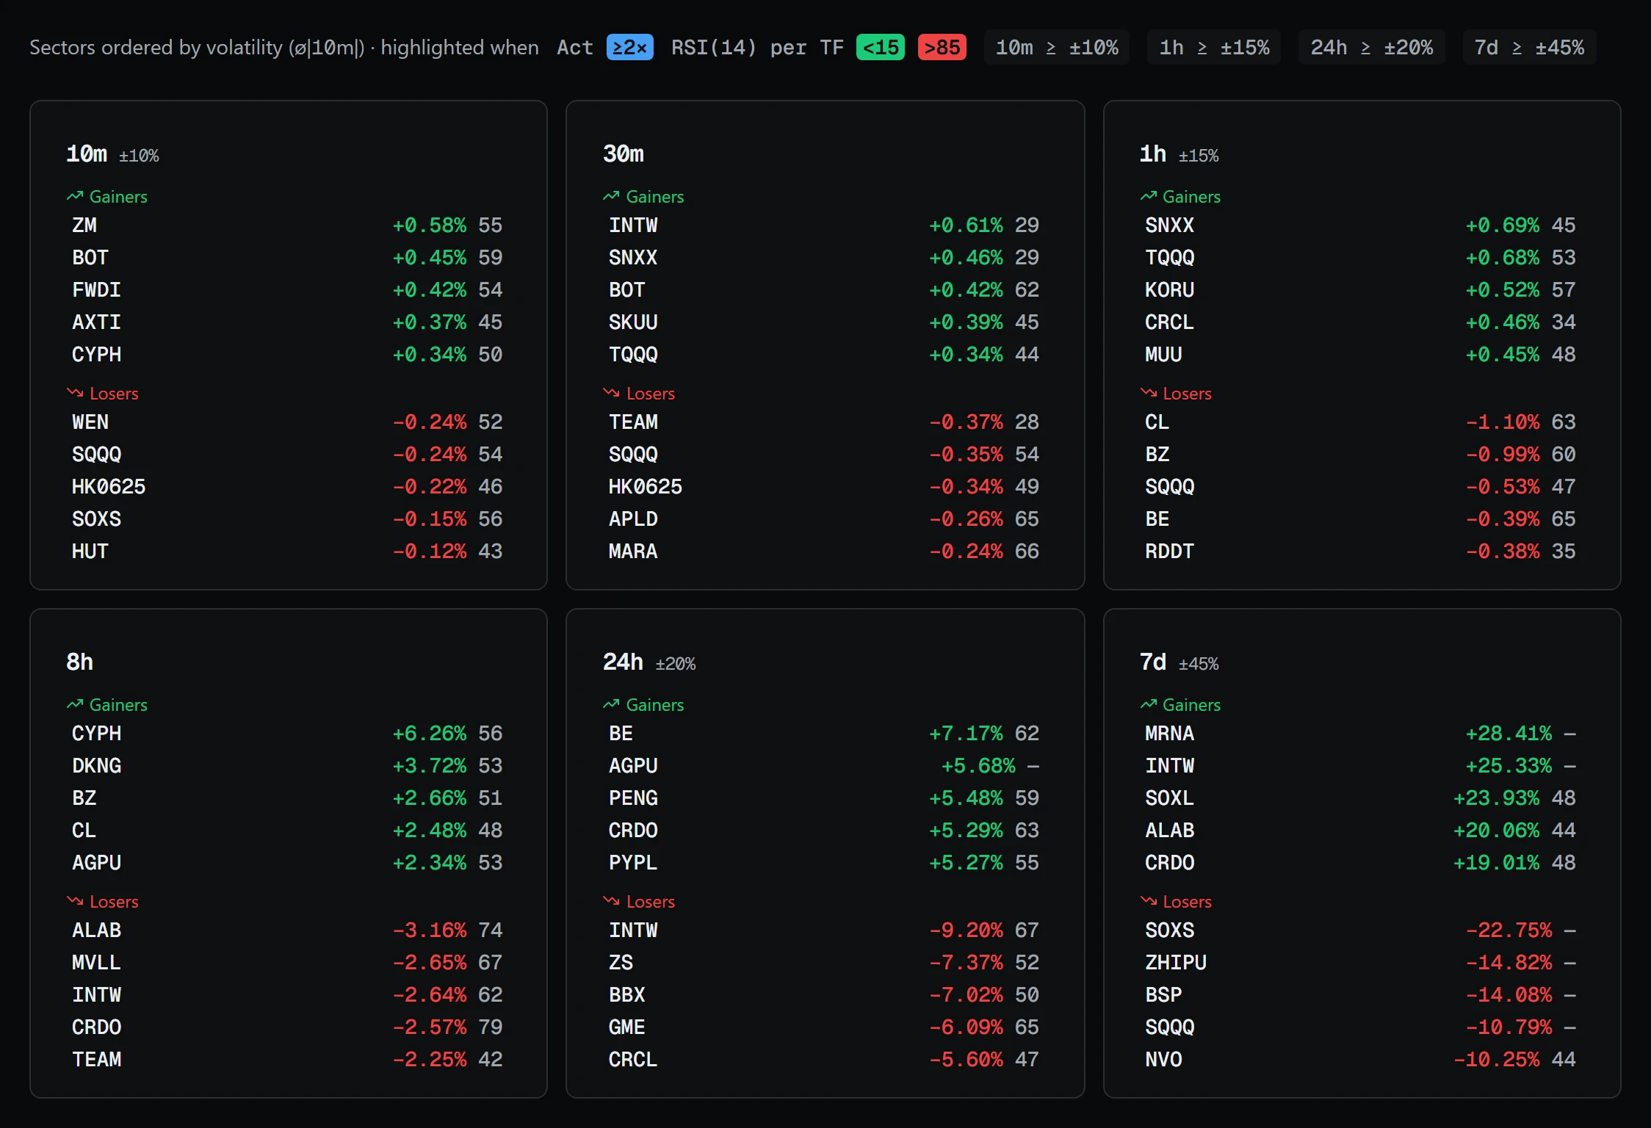This screenshot has height=1128, width=1651.
Task: Click the Gainers trend-up icon in 7d panel
Action: click(x=1148, y=704)
